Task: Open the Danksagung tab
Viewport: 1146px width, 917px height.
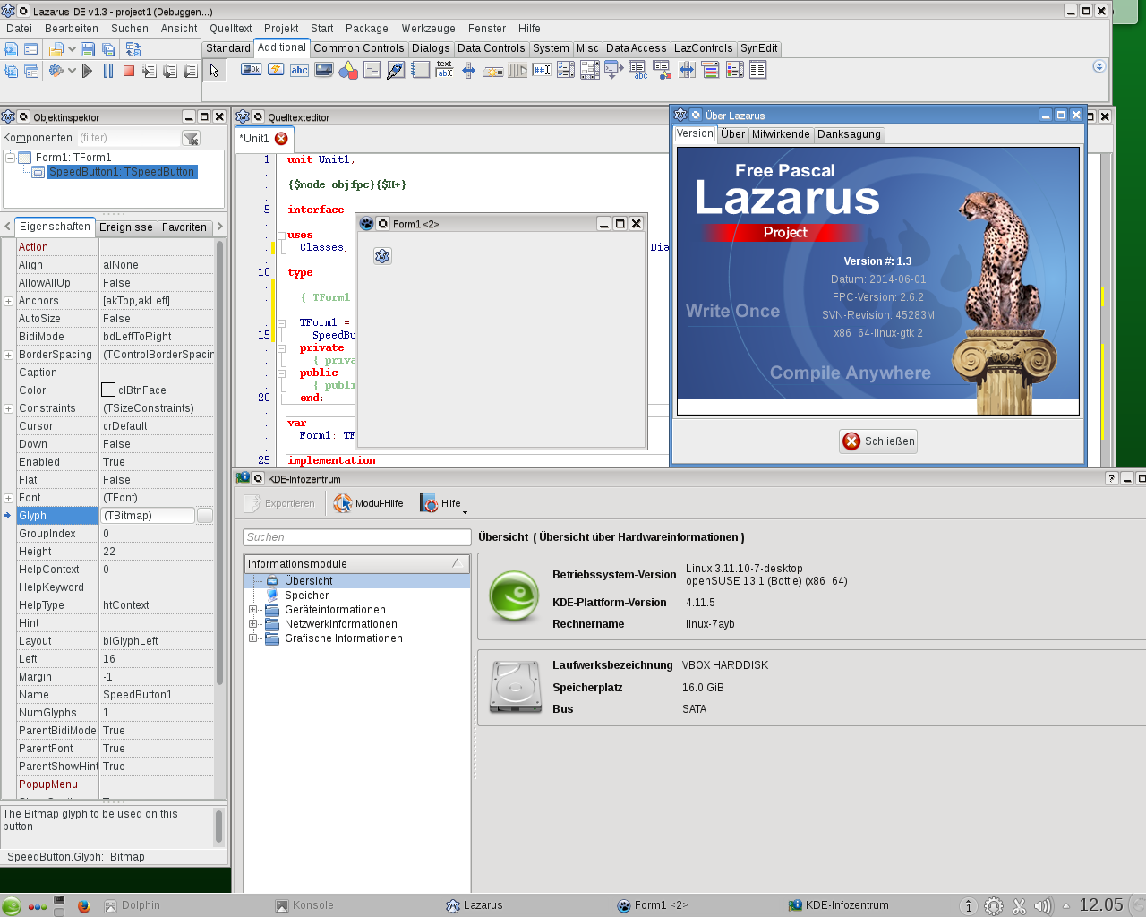Action: click(x=850, y=134)
